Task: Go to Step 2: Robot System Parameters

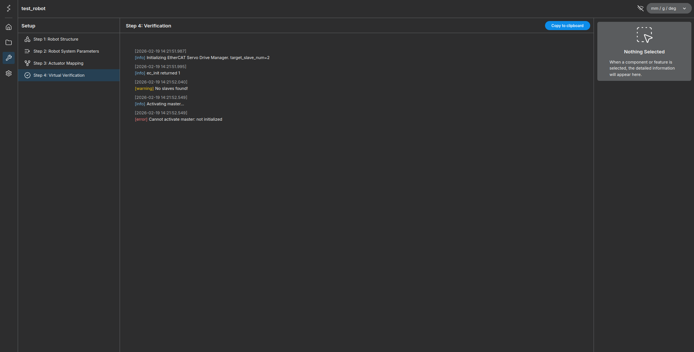Action: point(66,51)
